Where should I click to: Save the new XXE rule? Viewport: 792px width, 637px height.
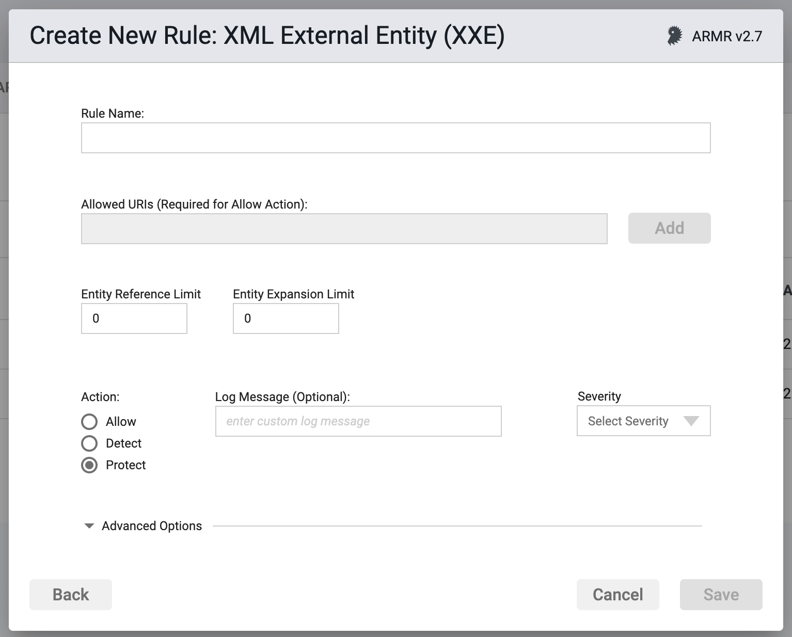pos(721,595)
